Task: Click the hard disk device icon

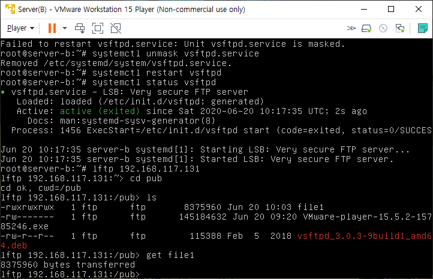Action: (x=367, y=28)
